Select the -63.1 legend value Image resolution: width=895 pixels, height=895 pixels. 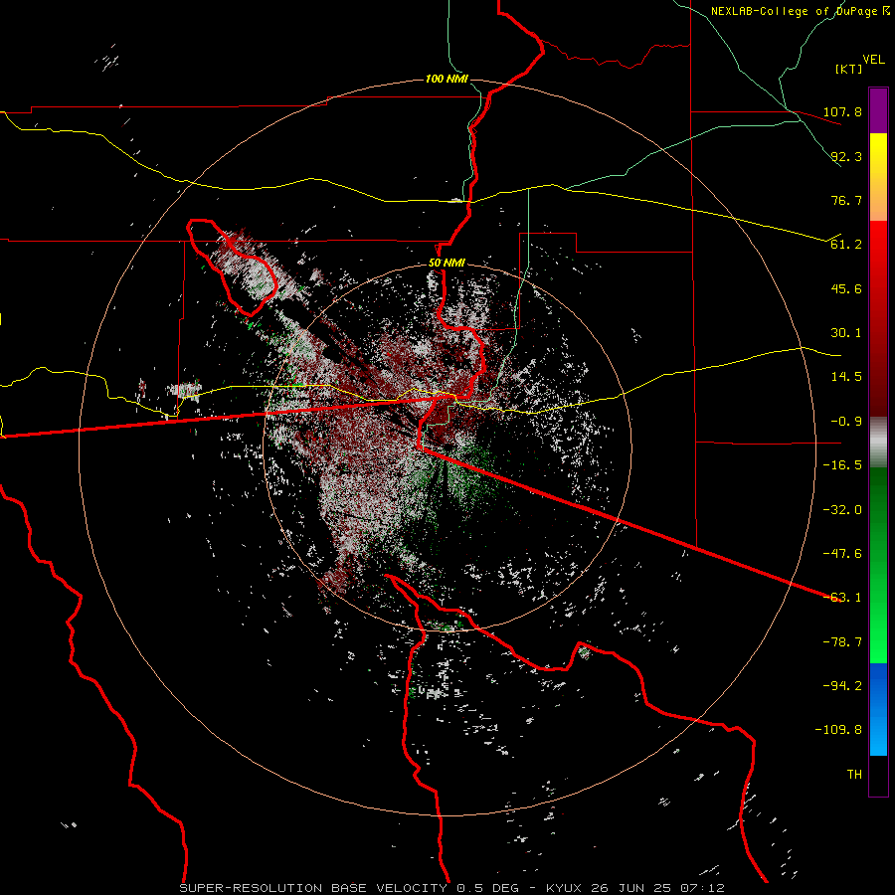(842, 598)
